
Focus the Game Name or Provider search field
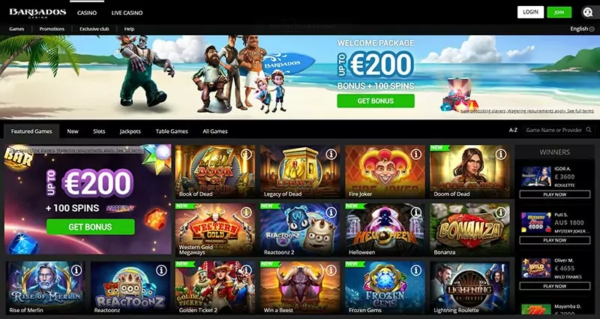click(553, 130)
